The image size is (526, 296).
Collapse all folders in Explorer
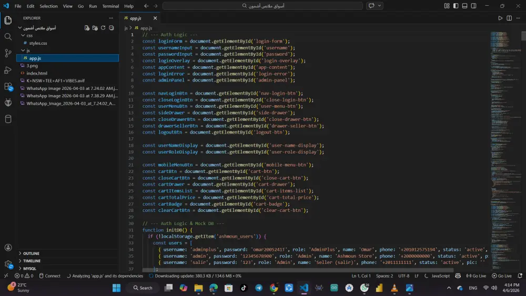pyautogui.click(x=112, y=28)
